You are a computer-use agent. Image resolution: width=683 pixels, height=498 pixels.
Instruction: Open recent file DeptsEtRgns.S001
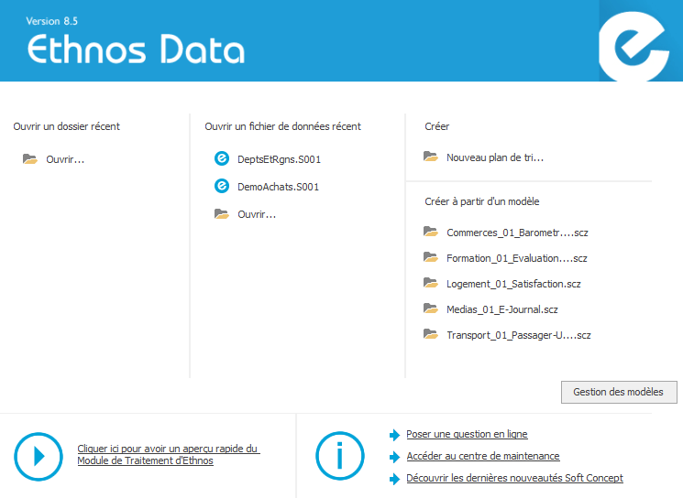(280, 159)
